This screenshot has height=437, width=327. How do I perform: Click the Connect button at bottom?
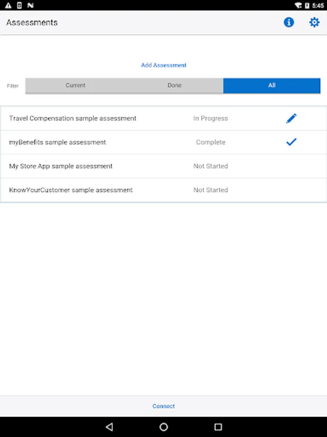(164, 406)
